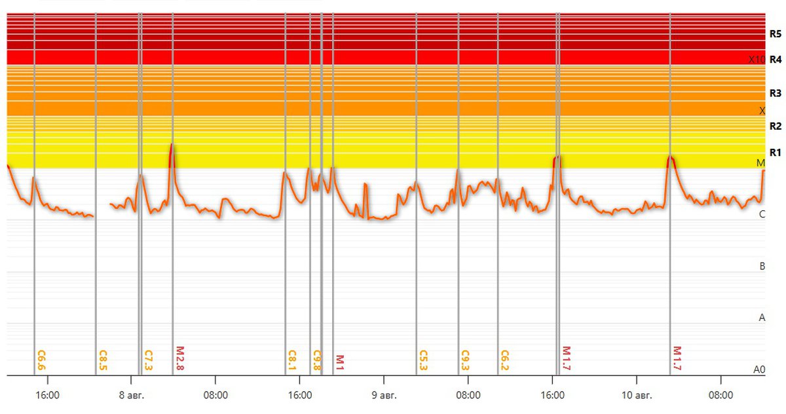Click the '8 авг.' date label

tap(131, 395)
